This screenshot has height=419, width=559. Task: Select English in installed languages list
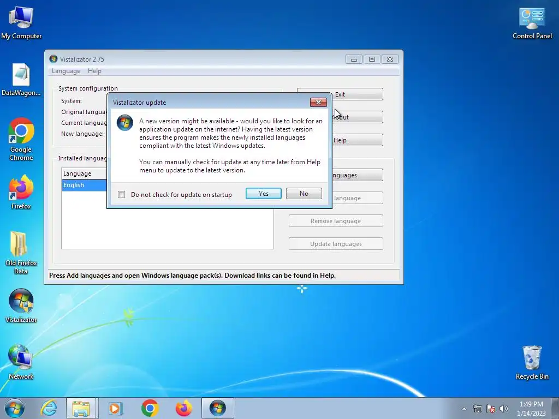[85, 185]
